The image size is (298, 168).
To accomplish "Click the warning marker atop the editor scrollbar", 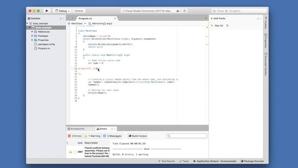I will [207, 28].
